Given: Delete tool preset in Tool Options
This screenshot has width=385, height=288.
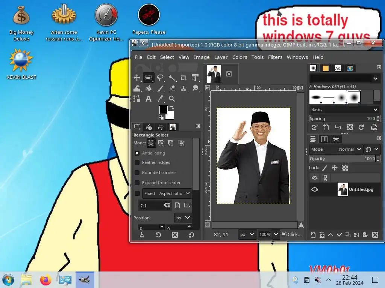Looking at the screenshot, I should click(174, 235).
